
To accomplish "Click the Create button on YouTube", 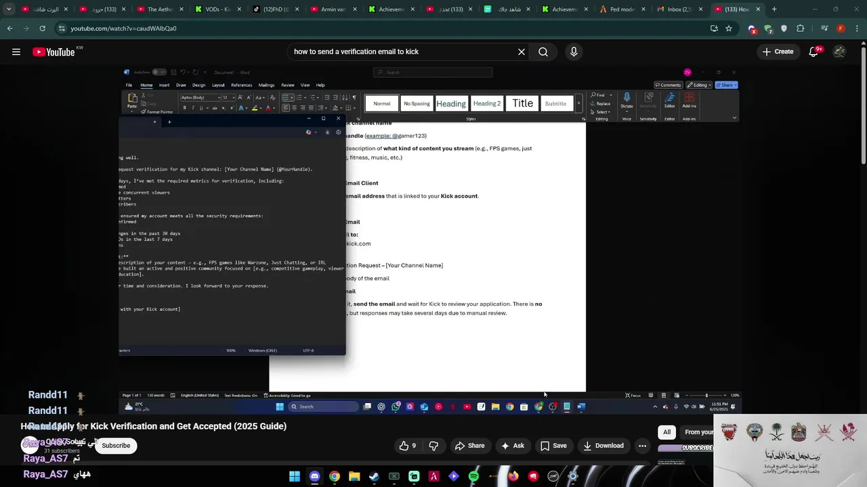I will pos(778,51).
